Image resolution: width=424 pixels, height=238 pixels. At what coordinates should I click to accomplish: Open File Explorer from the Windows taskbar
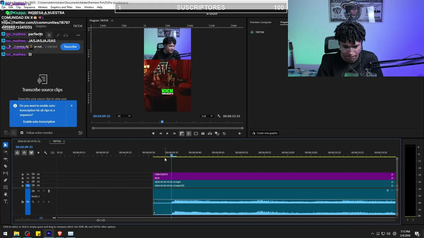(x=16, y=234)
